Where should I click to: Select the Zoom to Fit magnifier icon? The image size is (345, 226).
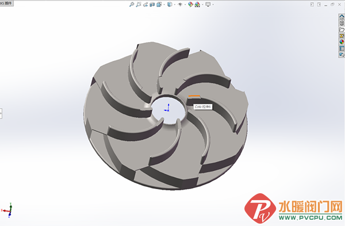132,5
